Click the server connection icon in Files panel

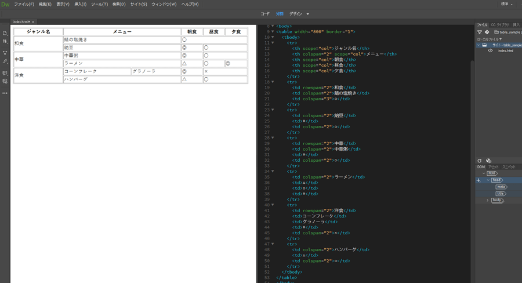pos(480,32)
